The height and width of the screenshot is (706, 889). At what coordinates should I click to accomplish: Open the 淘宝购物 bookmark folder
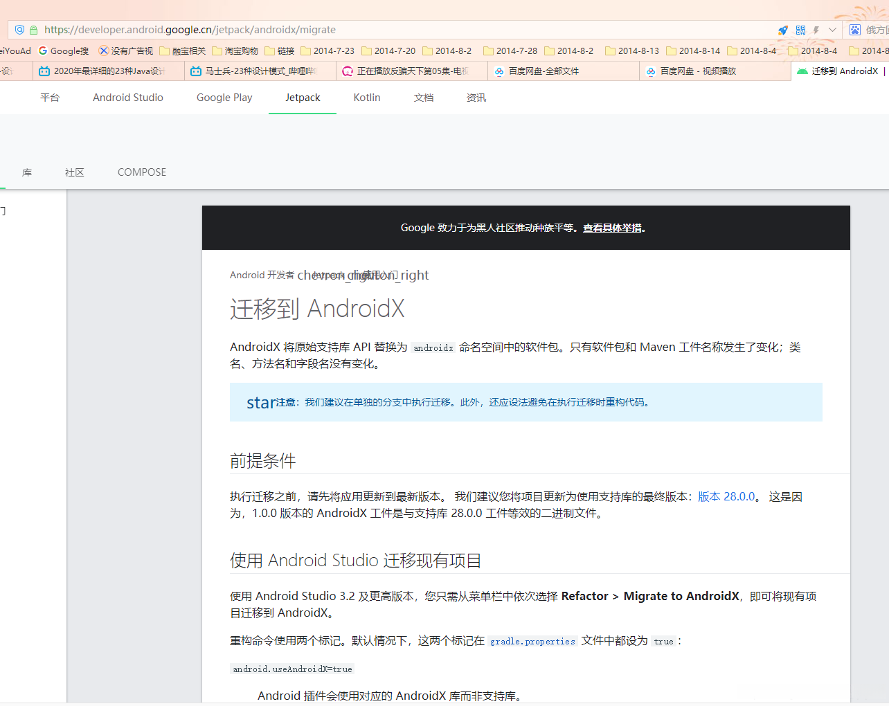pyautogui.click(x=235, y=51)
